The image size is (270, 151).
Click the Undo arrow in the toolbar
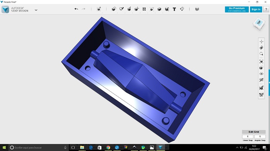click(x=76, y=9)
